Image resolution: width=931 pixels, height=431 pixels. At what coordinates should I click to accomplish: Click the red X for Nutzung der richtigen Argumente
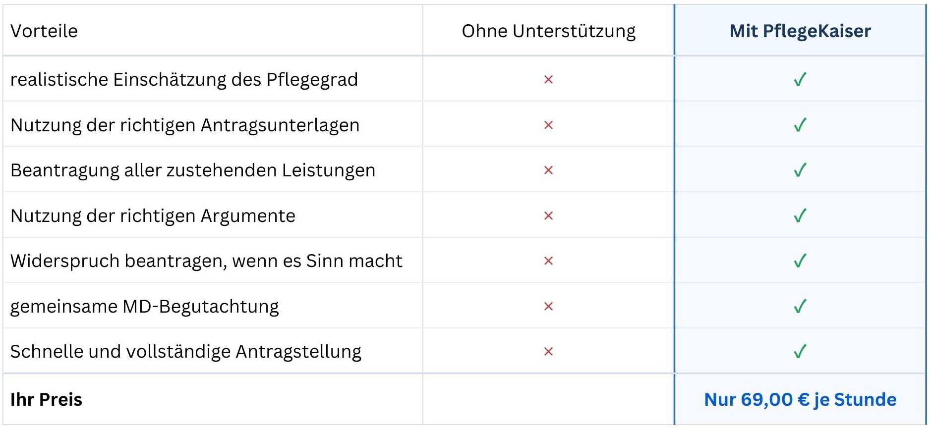click(x=548, y=216)
